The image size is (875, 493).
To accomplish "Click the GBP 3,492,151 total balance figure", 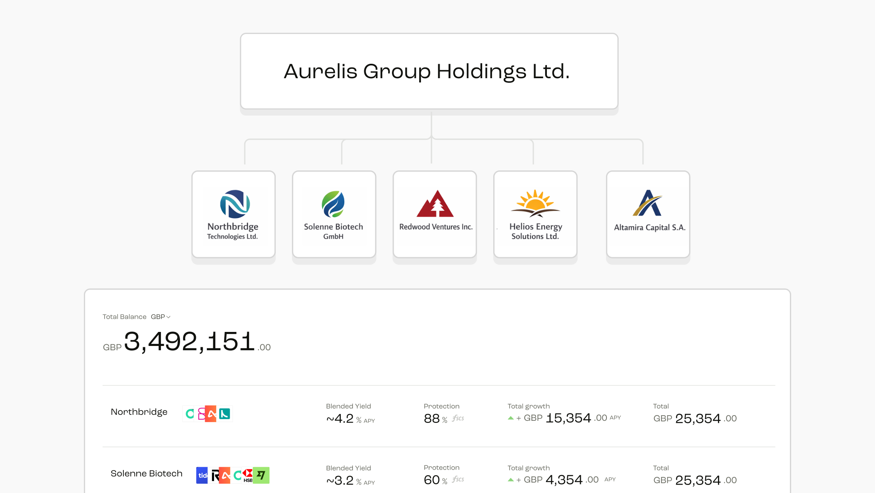I will click(187, 342).
